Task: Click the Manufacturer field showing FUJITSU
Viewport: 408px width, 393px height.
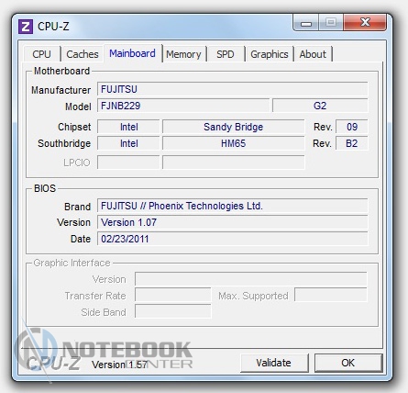Action: coord(233,89)
